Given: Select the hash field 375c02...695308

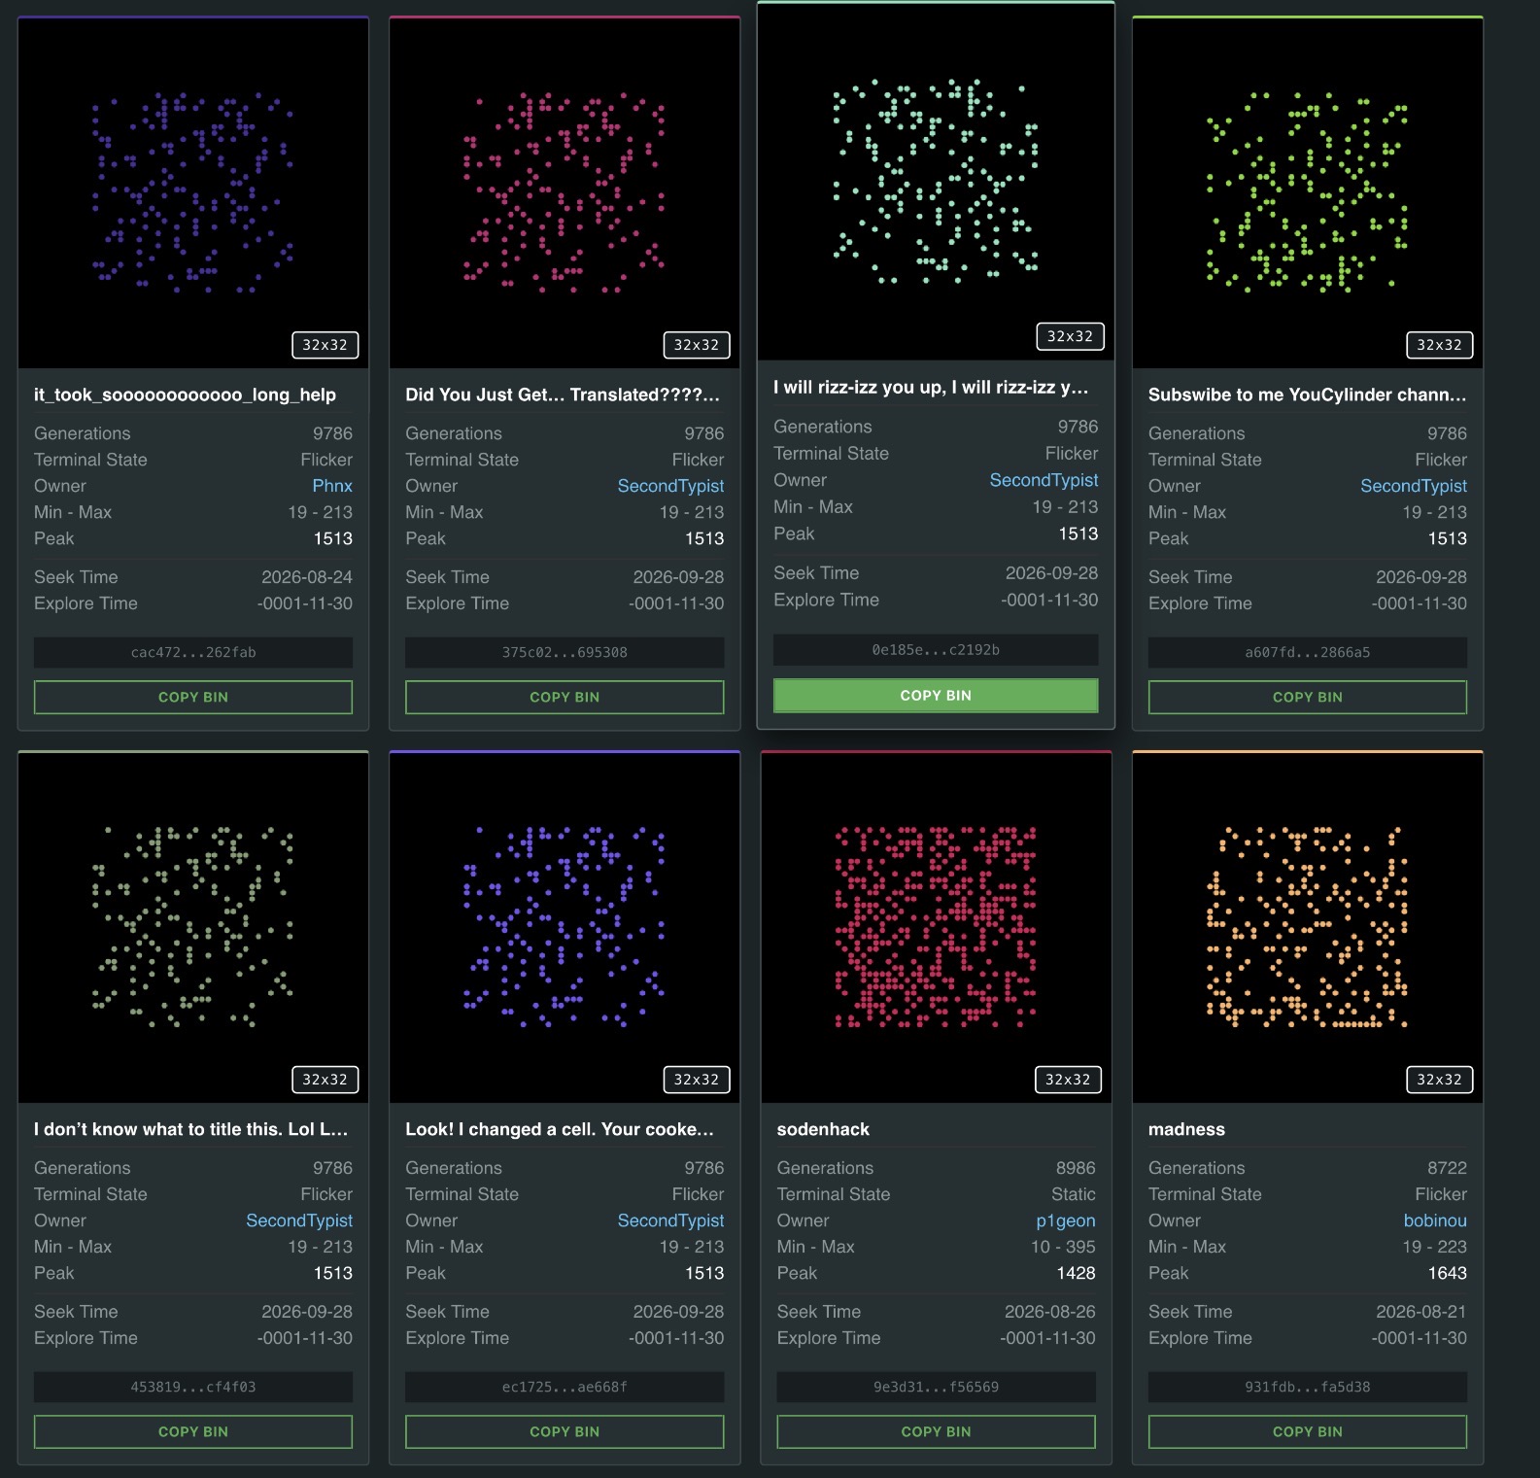Looking at the screenshot, I should point(565,652).
